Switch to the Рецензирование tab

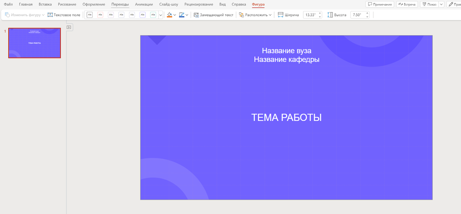click(199, 4)
